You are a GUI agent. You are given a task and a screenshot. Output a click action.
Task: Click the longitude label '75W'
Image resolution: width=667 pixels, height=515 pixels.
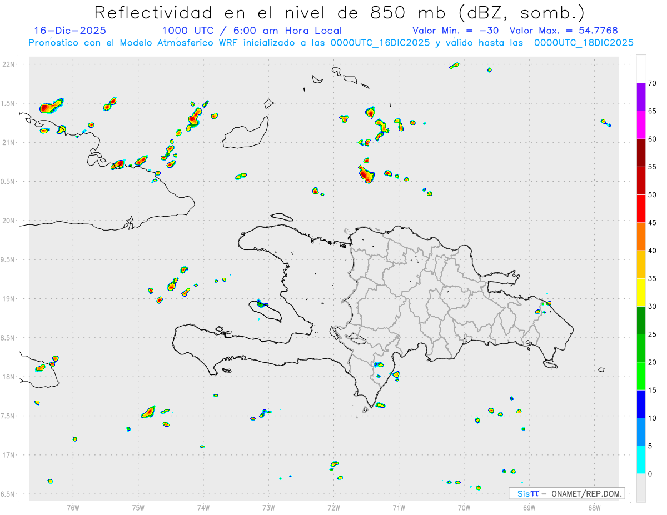tap(138, 508)
